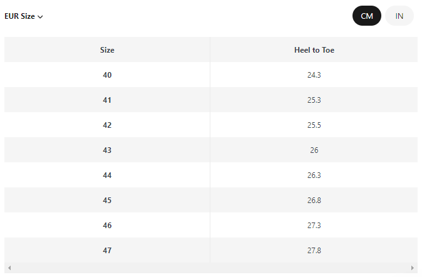Screen dimensions: 422x277
Task: Select the size 47 row
Action: click(x=211, y=250)
